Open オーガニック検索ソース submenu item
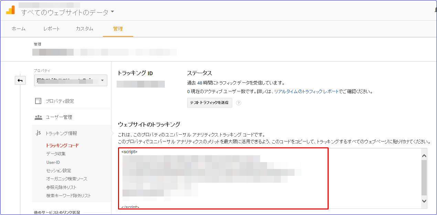The image size is (437, 215). click(x=67, y=179)
